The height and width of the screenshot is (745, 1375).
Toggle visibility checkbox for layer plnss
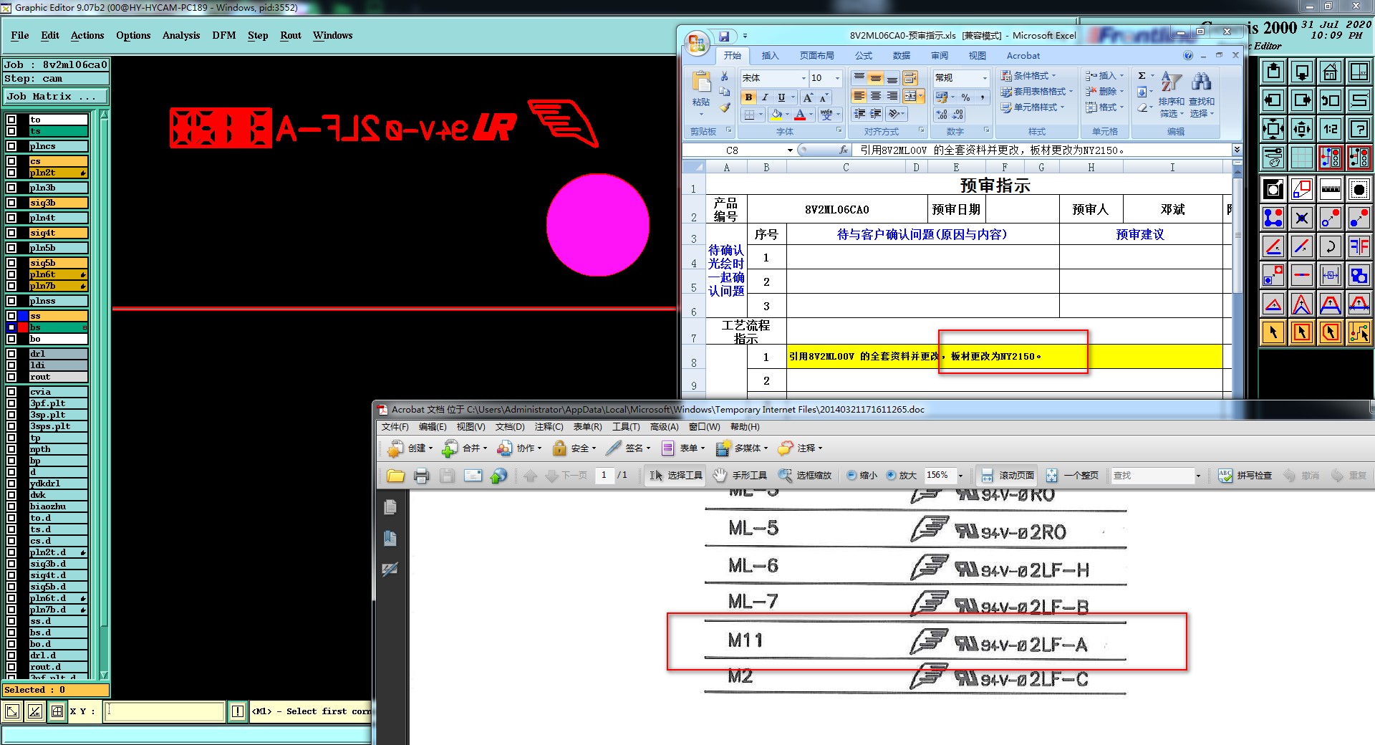(11, 301)
